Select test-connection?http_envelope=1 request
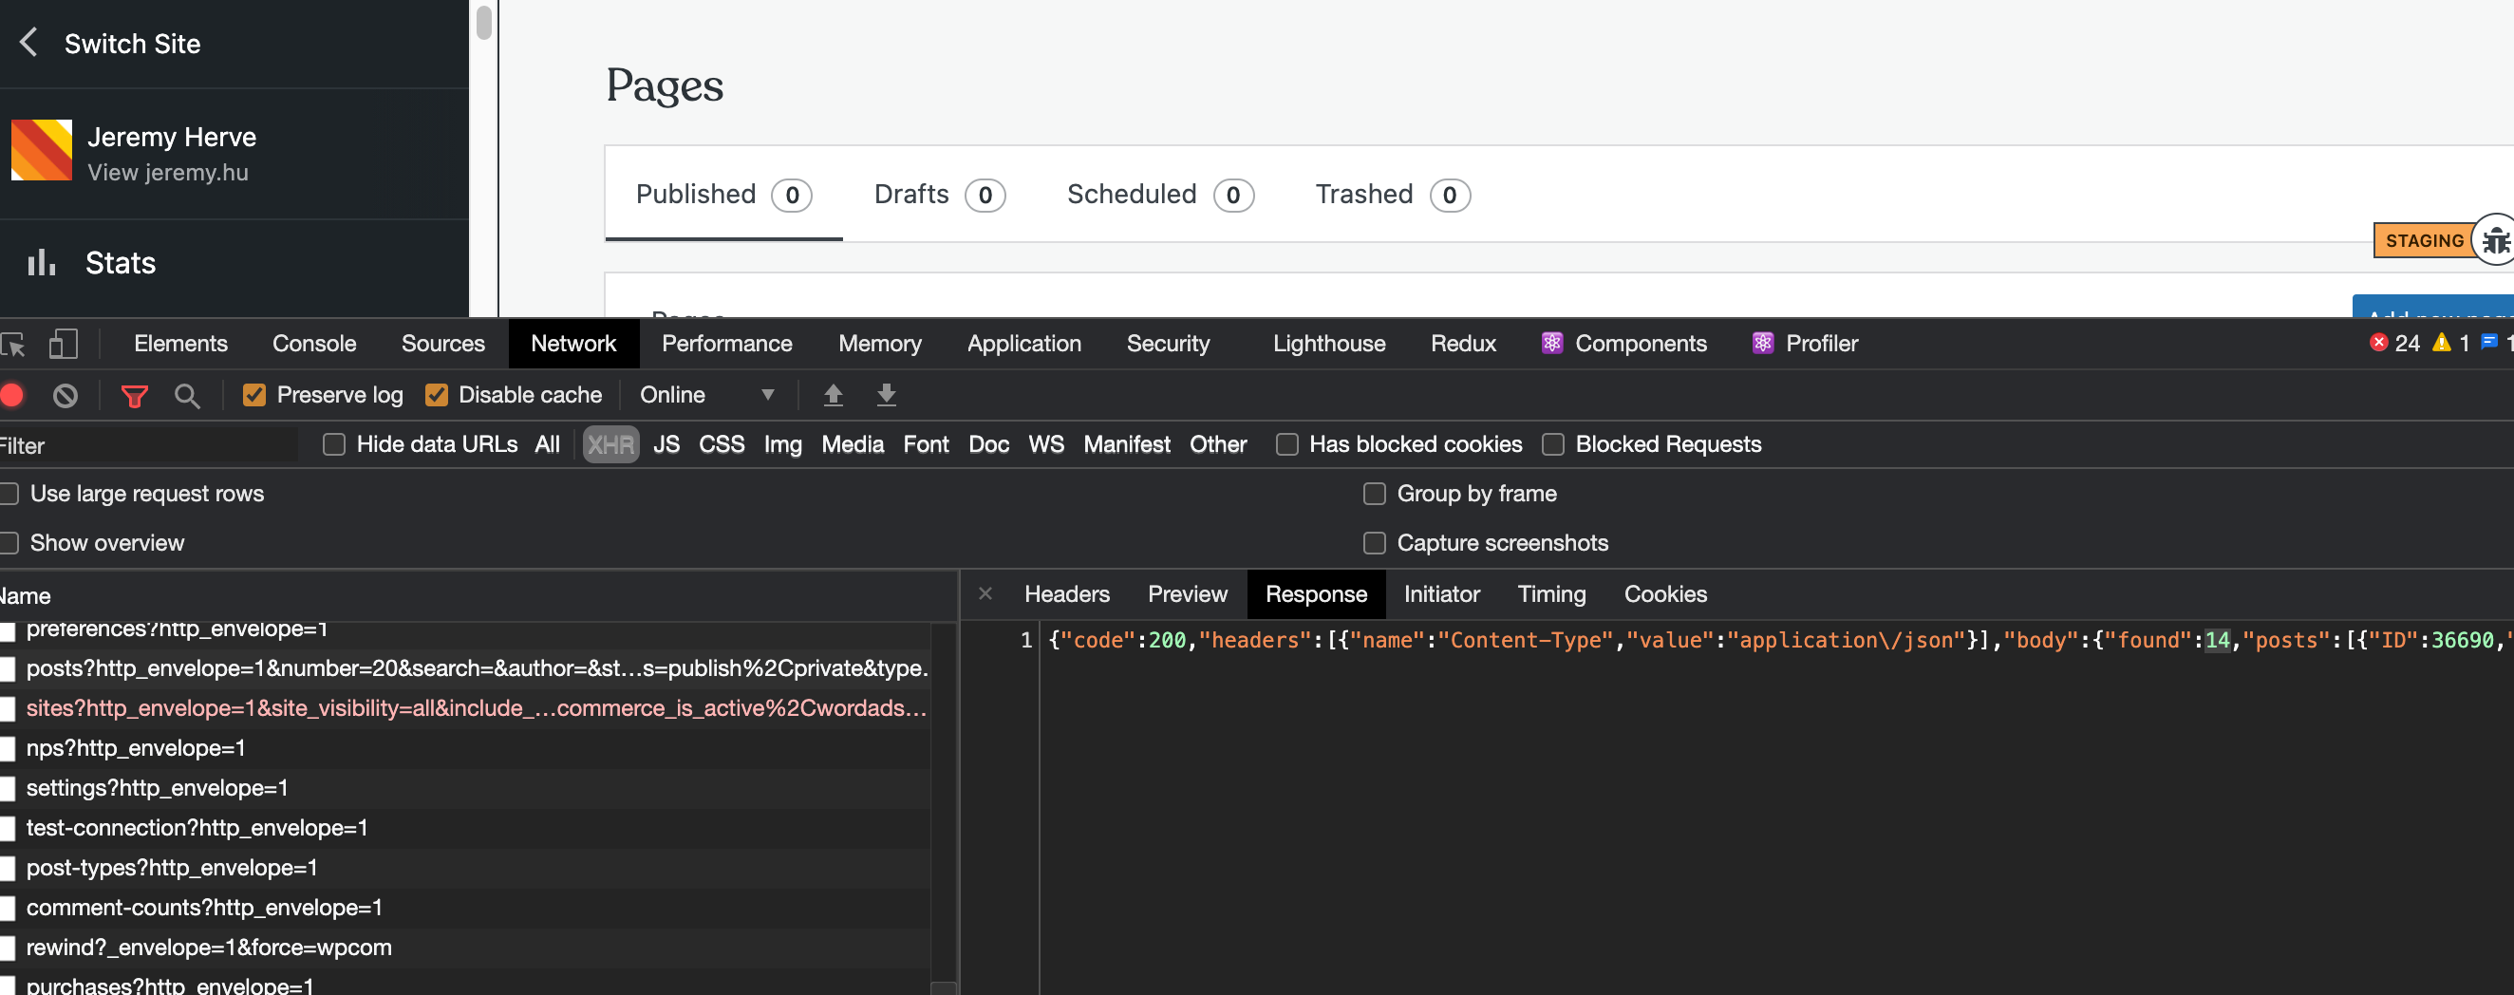 (x=464, y=827)
